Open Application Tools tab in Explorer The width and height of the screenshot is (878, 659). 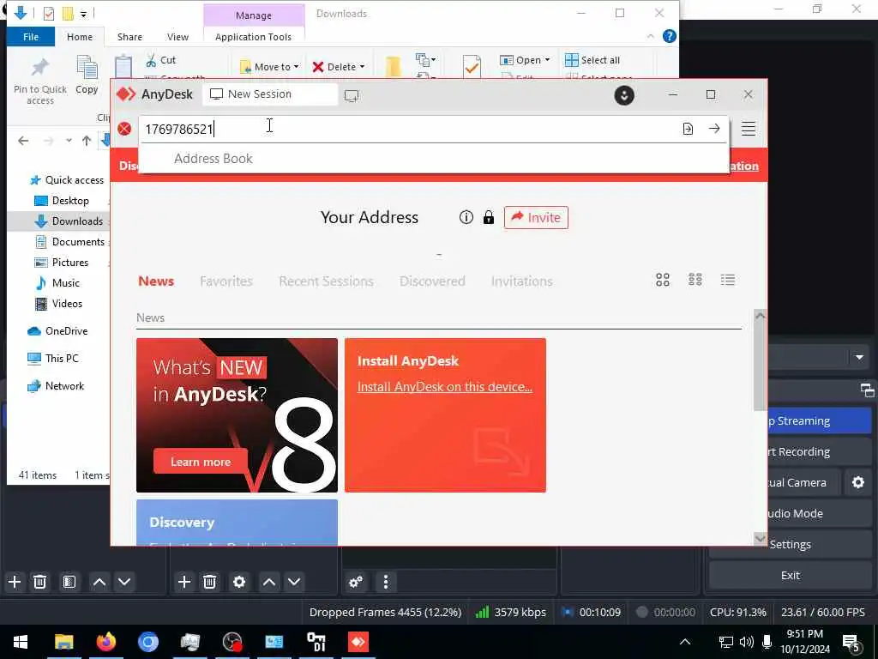pos(253,37)
